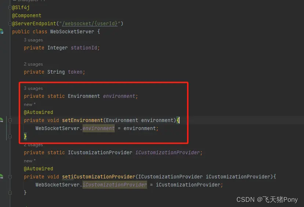The height and width of the screenshot is (207, 304).
Task: Click the Integer type of stationId
Action: (x=58, y=48)
